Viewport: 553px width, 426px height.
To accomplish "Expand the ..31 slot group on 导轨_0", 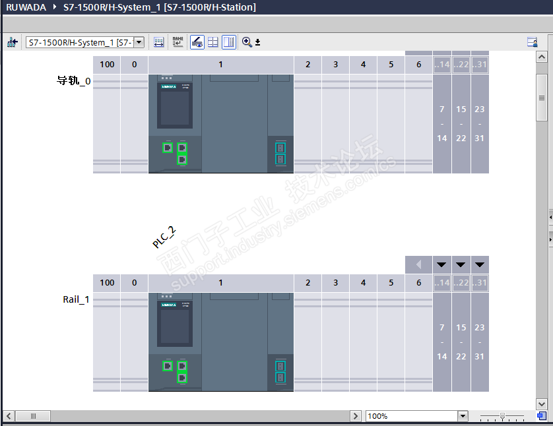I will coord(480,65).
